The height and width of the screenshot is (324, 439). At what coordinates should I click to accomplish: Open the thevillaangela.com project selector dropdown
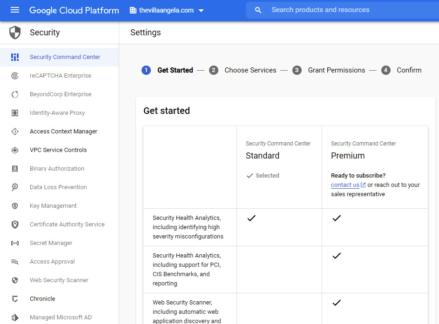pyautogui.click(x=167, y=10)
